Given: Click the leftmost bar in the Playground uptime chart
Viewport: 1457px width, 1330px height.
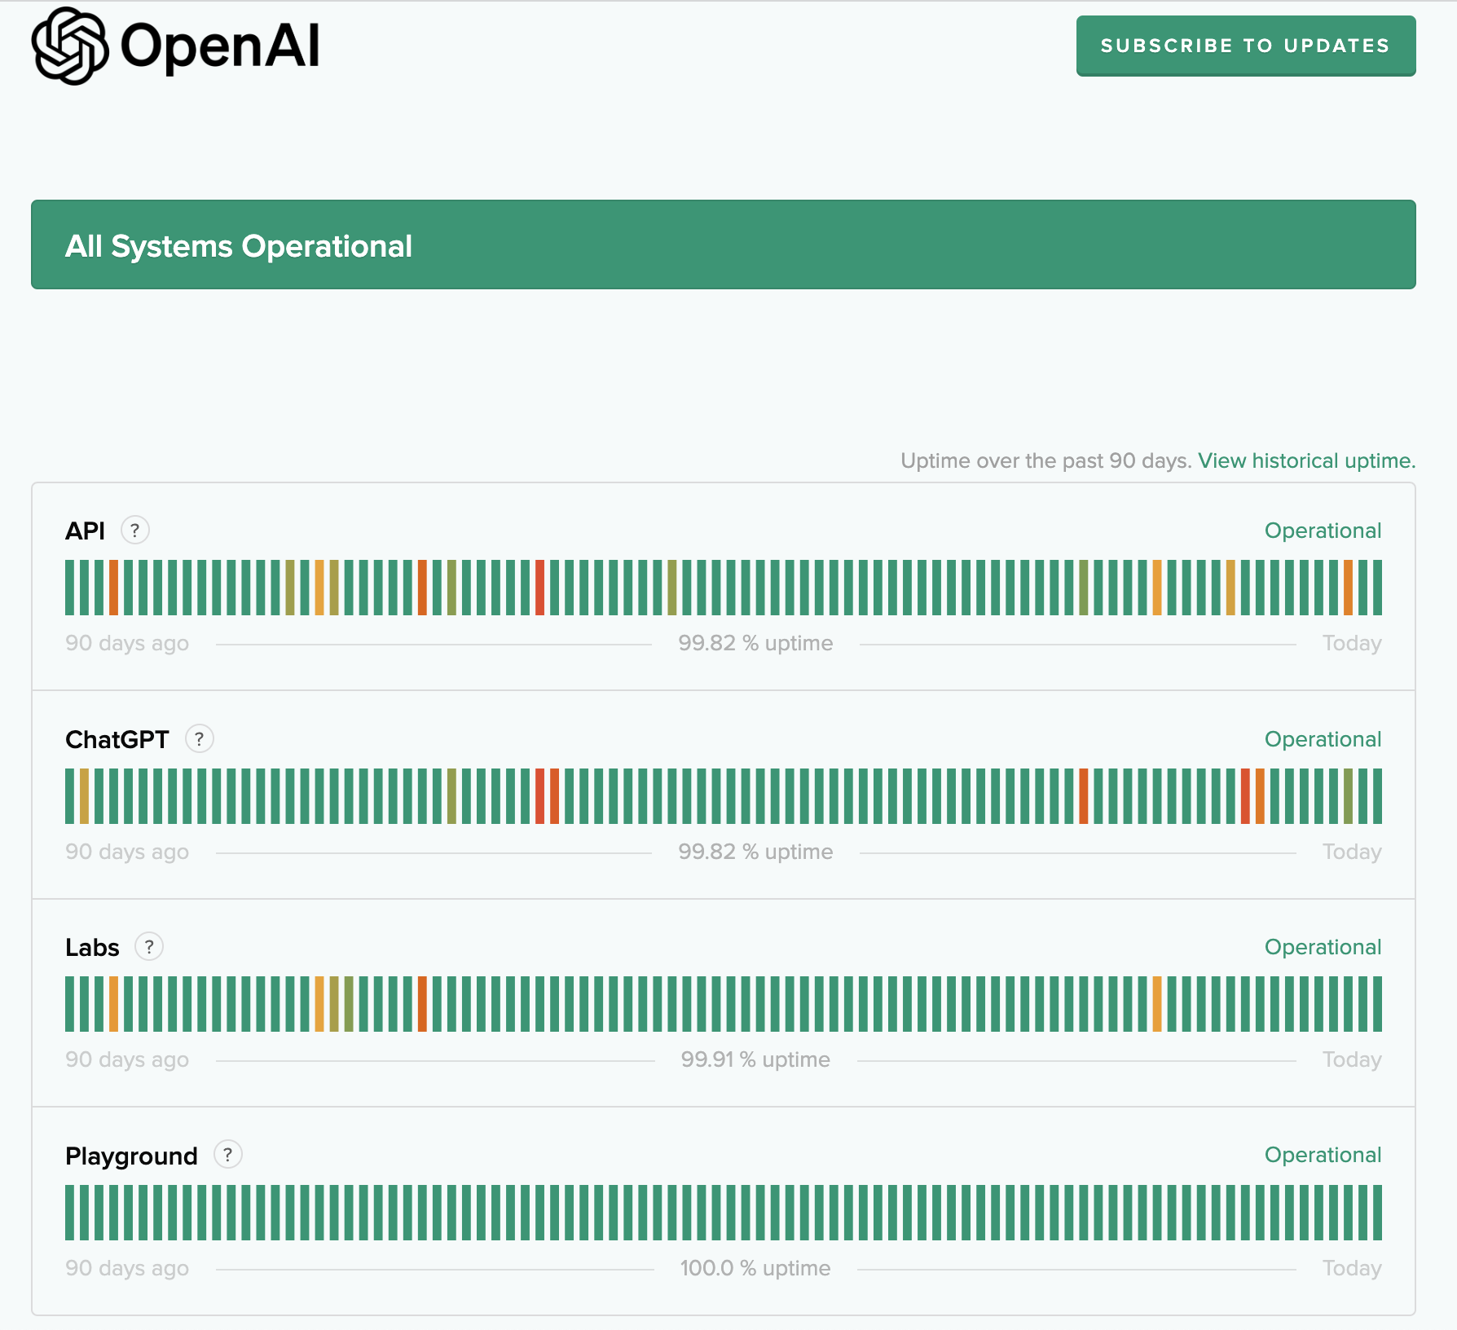Looking at the screenshot, I should click(70, 1213).
